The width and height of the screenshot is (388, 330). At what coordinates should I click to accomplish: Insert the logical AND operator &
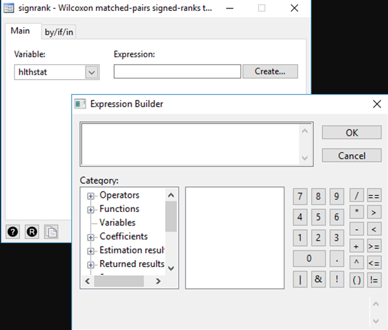click(318, 279)
